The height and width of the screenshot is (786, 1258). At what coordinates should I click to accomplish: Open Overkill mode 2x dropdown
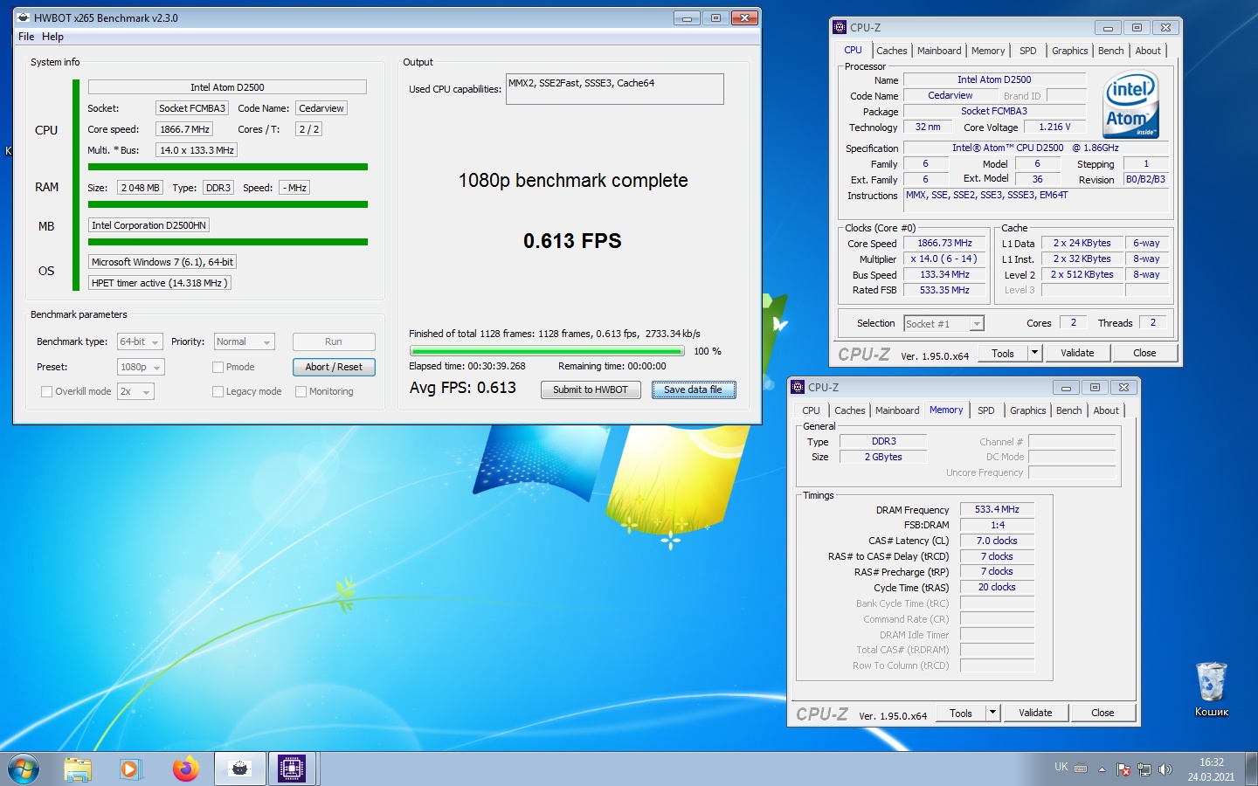[x=135, y=391]
